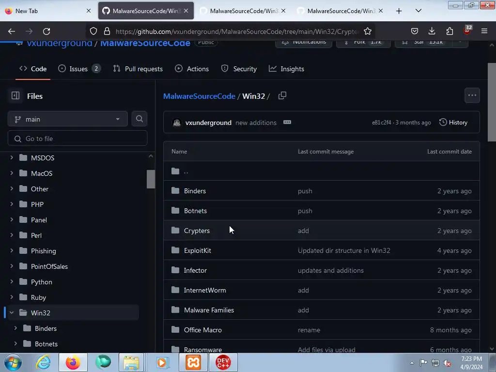Open the media player taskbar icon

click(x=162, y=362)
